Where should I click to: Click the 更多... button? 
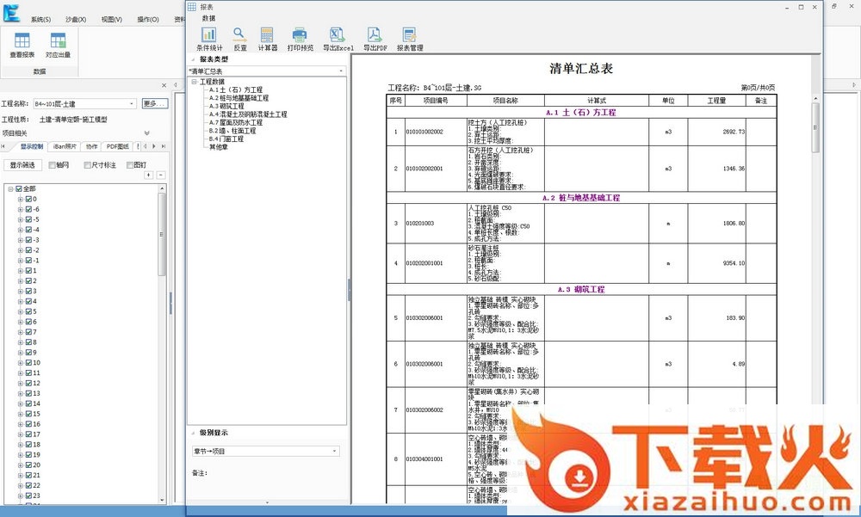[x=154, y=104]
